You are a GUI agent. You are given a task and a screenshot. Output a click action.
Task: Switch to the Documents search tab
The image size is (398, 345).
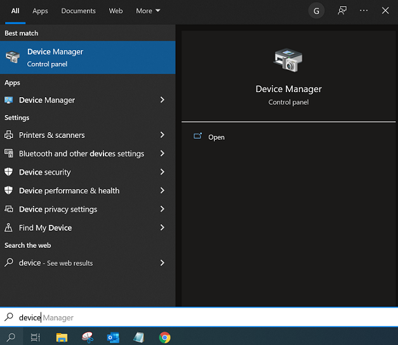(x=78, y=11)
